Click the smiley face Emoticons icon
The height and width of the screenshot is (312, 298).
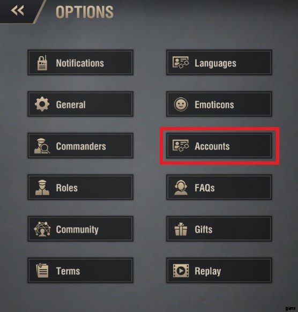pyautogui.click(x=181, y=104)
